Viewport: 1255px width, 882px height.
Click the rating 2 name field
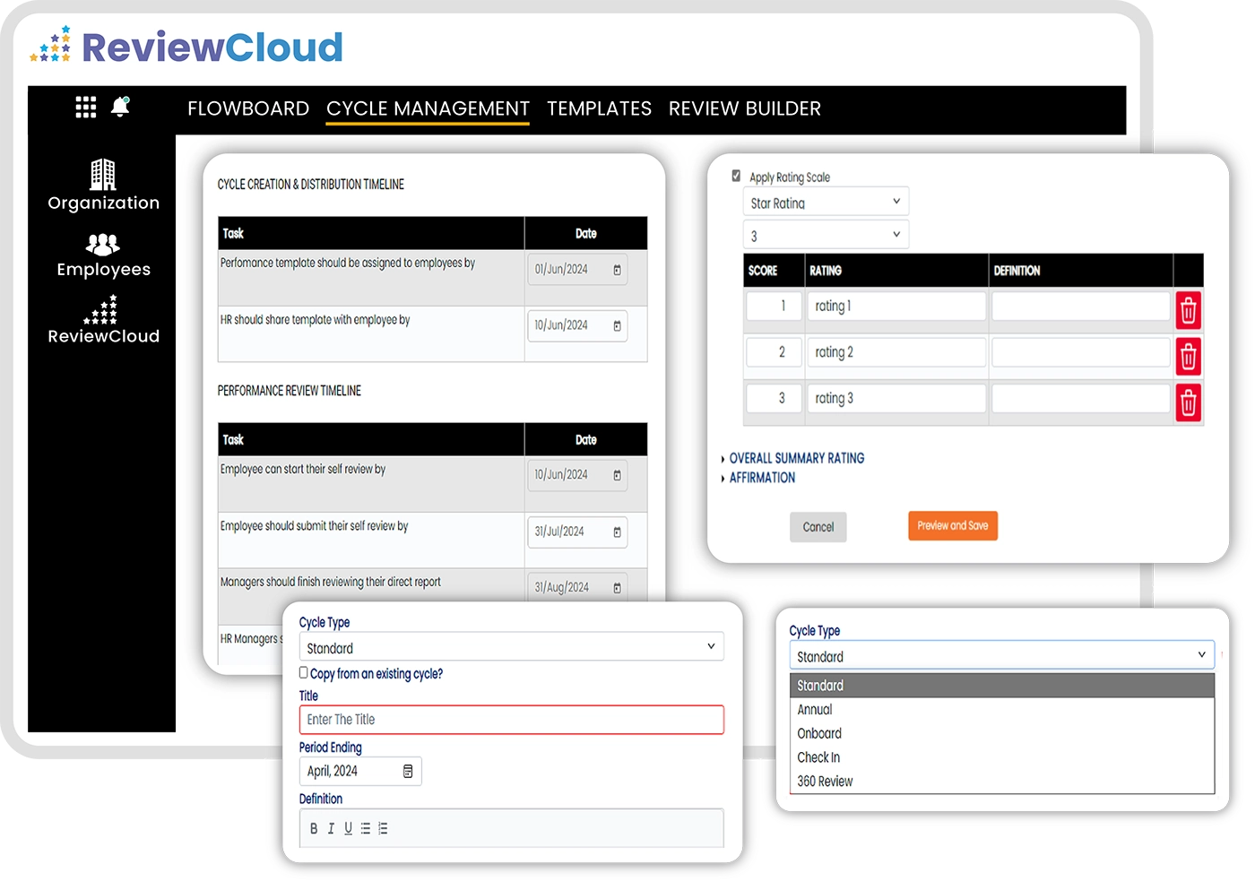coord(896,352)
